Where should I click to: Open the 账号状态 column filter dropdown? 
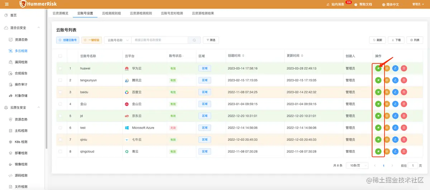coord(183,56)
